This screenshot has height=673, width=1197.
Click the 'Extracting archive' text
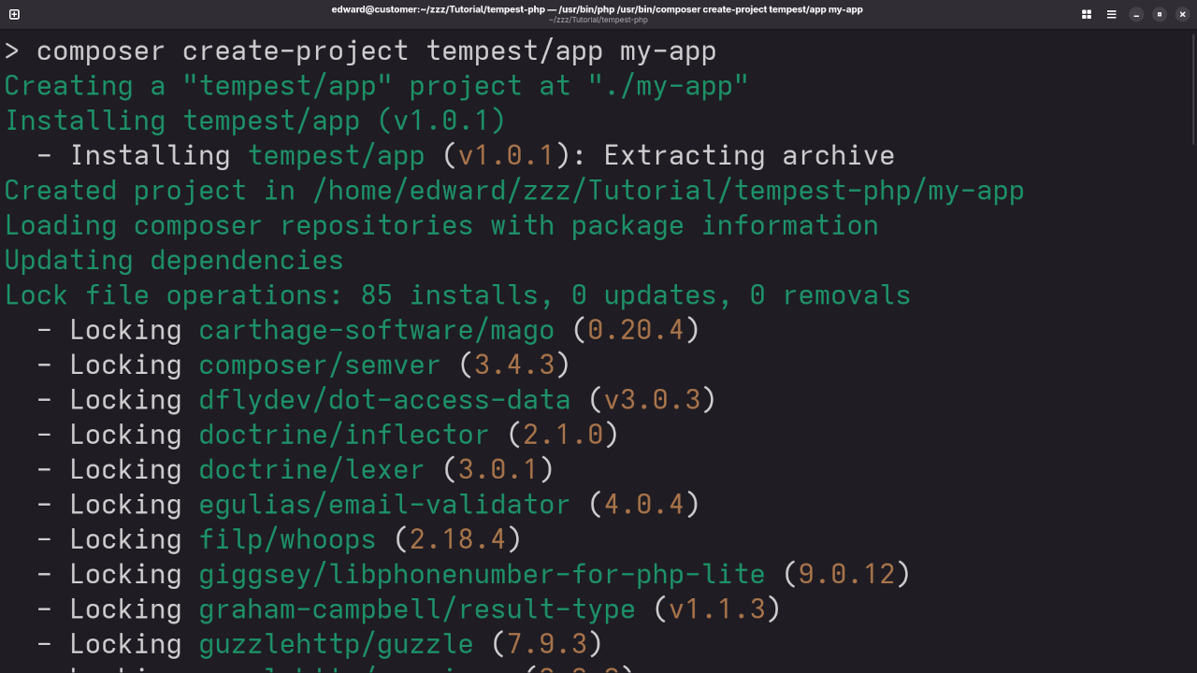(749, 155)
